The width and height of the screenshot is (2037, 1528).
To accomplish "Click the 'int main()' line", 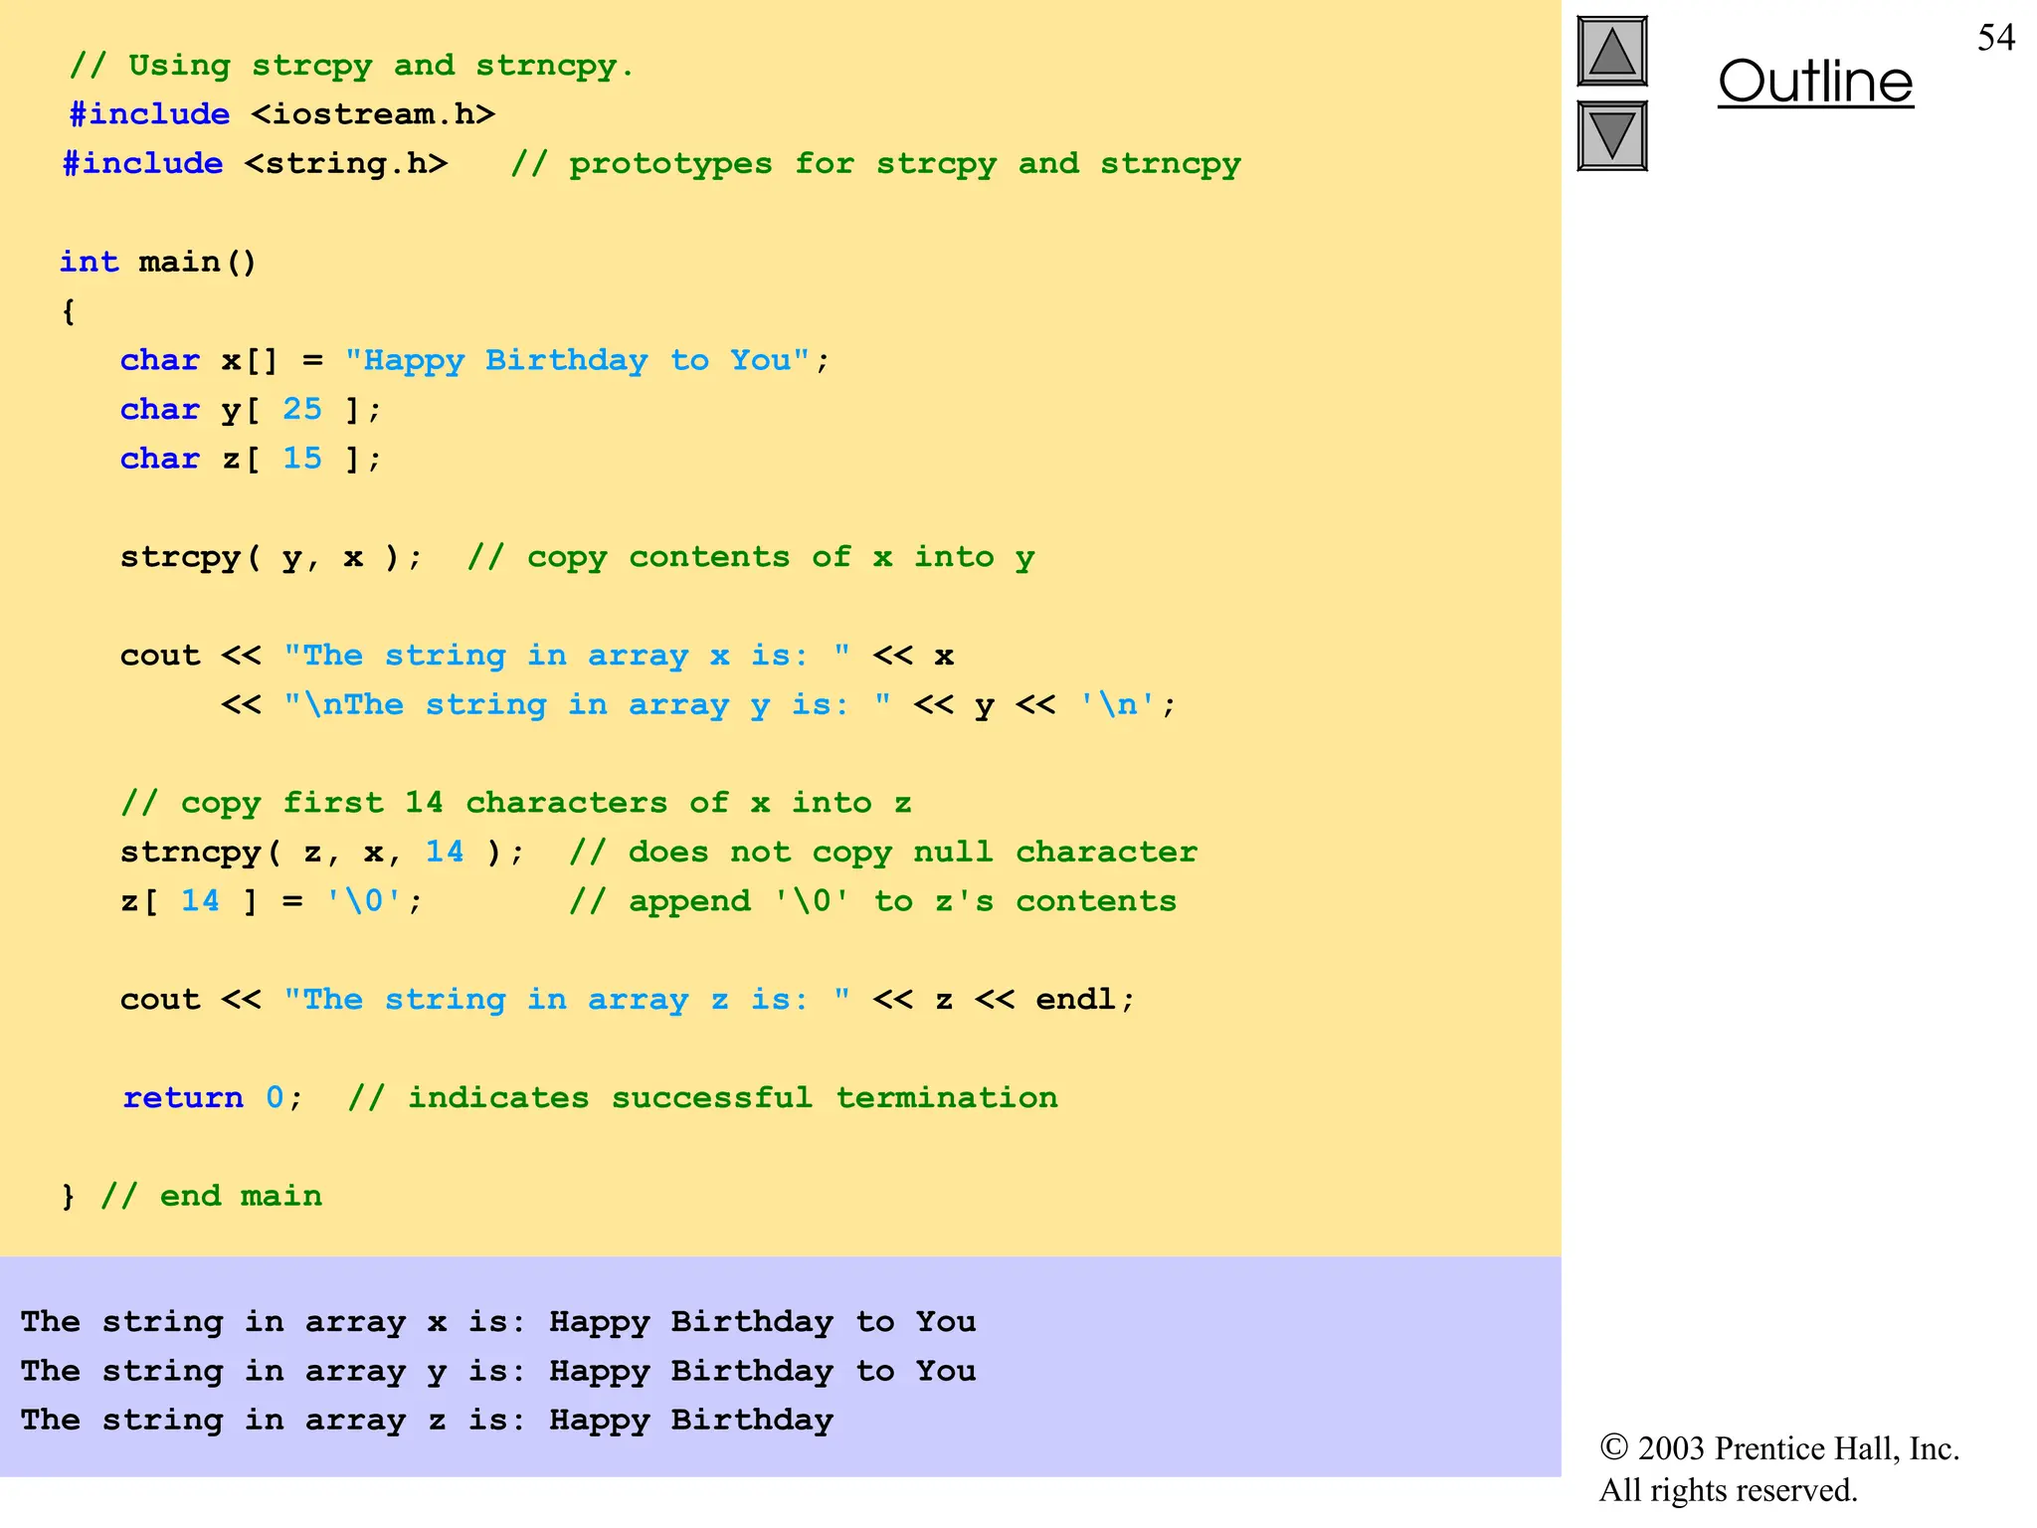I will coord(158,262).
